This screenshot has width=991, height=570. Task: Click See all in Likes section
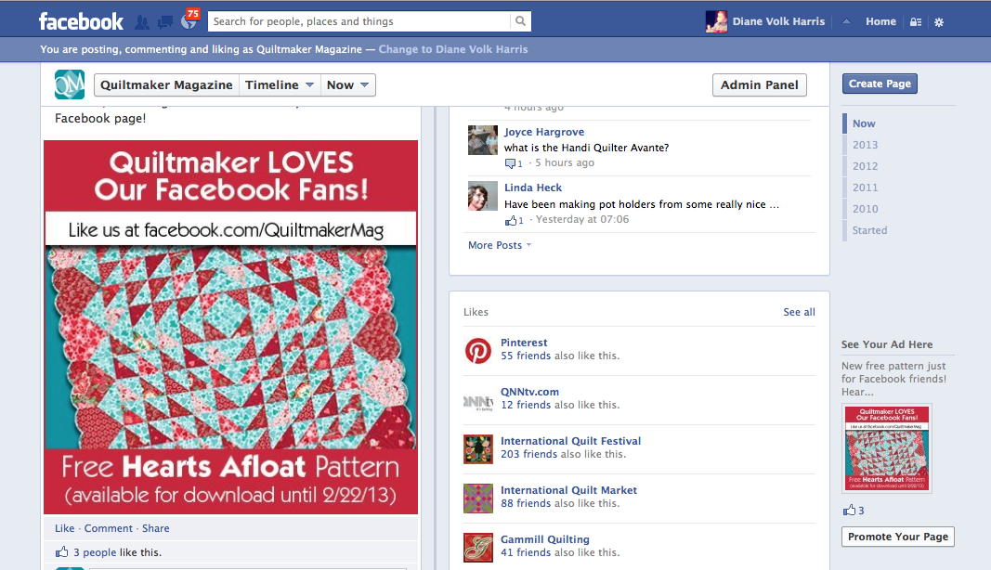pyautogui.click(x=799, y=312)
